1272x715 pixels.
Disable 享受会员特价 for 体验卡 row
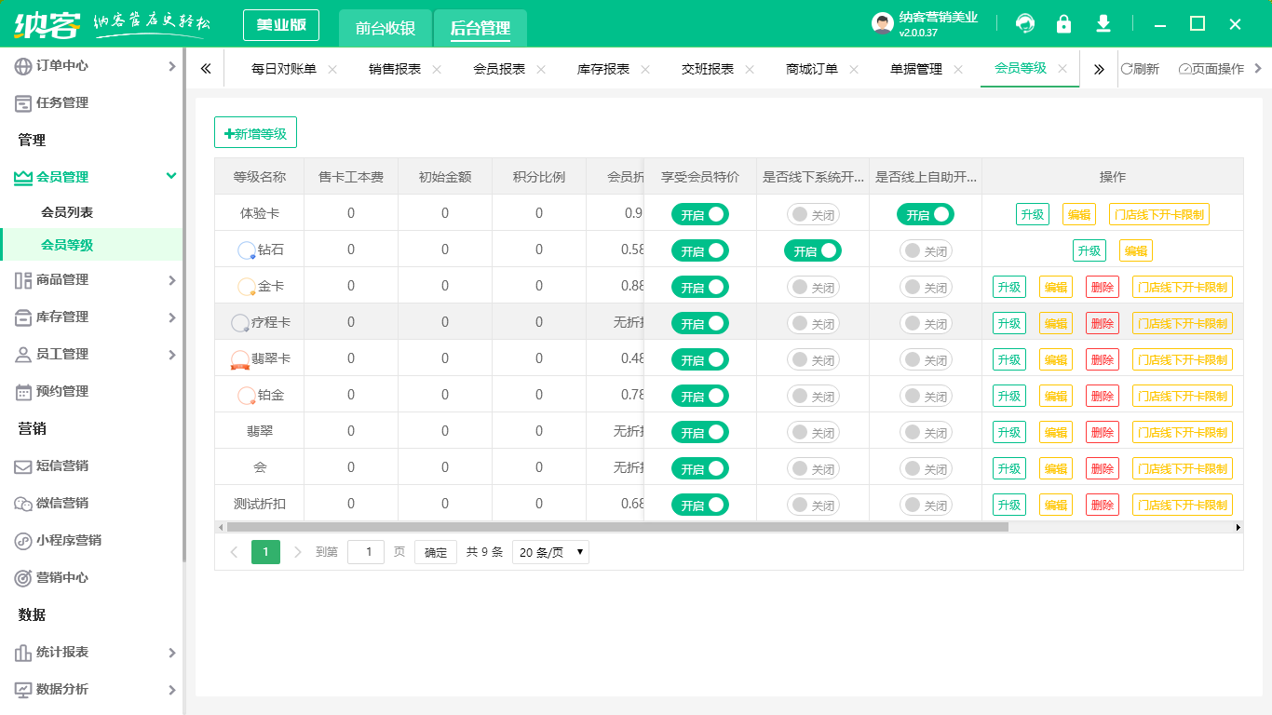[699, 213]
